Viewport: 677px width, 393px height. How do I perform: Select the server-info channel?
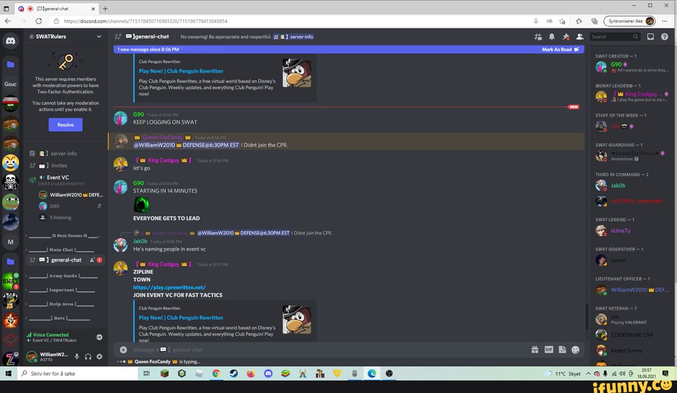(x=63, y=153)
